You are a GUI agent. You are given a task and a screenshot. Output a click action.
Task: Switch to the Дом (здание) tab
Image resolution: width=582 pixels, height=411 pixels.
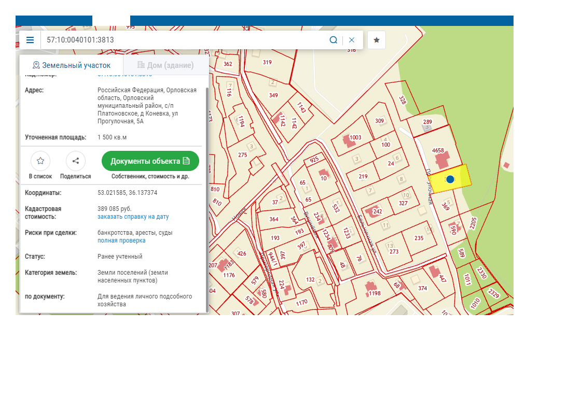(x=165, y=65)
